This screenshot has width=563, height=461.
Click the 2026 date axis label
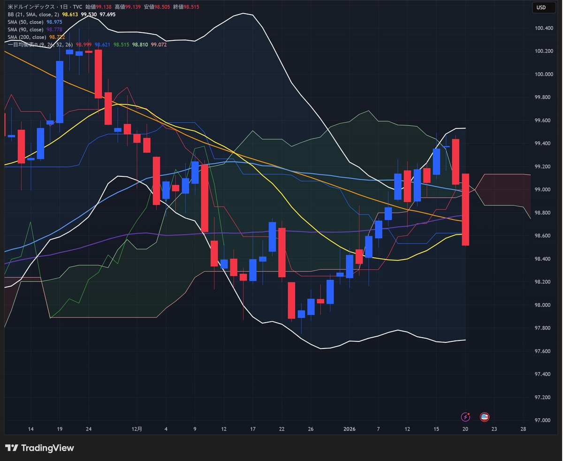(349, 429)
